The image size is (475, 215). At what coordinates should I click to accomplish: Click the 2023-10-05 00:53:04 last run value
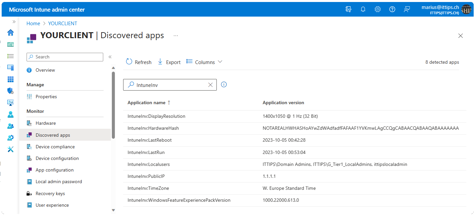284,152
